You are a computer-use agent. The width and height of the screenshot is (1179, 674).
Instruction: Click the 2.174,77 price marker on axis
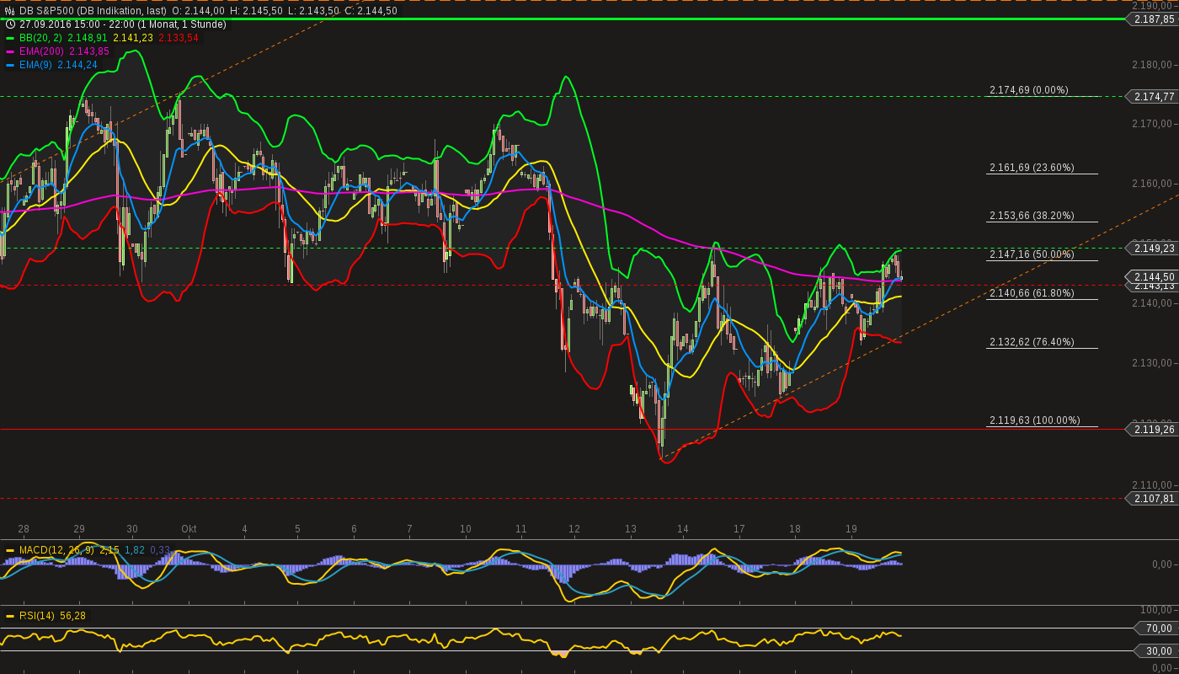click(x=1152, y=97)
